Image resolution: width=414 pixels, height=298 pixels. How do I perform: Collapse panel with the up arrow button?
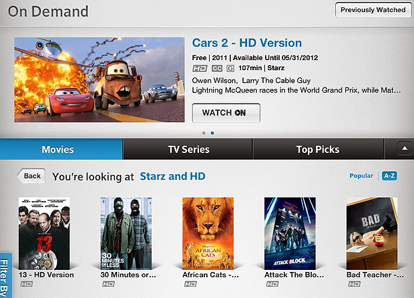point(405,149)
